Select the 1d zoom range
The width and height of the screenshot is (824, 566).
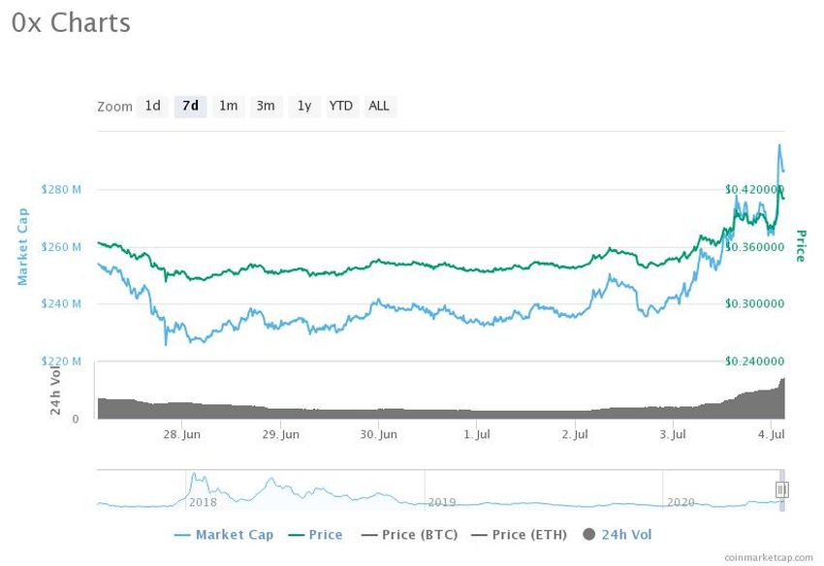click(x=152, y=106)
